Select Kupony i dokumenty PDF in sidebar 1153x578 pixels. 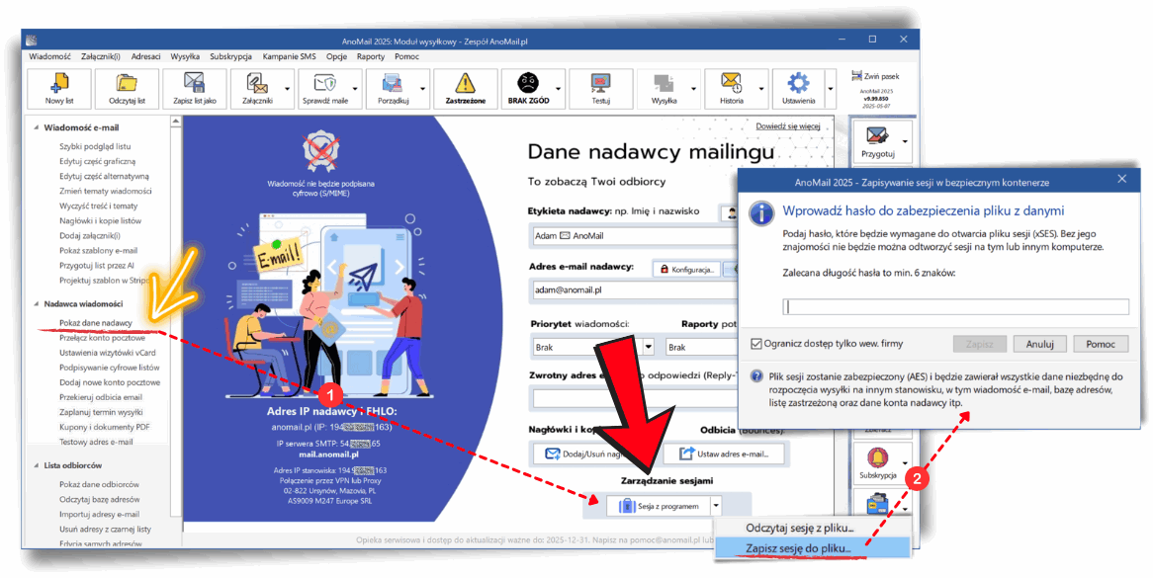tap(105, 427)
